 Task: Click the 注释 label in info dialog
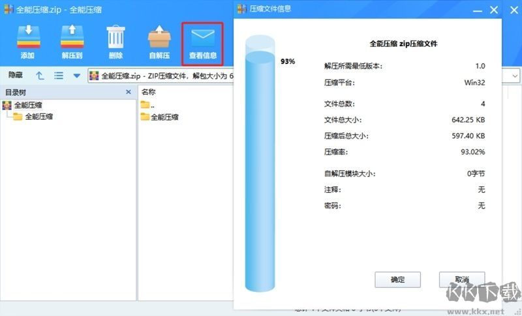click(332, 190)
